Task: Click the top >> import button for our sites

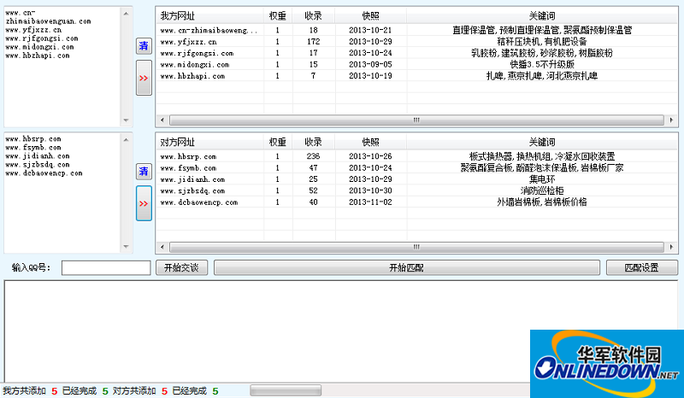Action: (x=144, y=78)
